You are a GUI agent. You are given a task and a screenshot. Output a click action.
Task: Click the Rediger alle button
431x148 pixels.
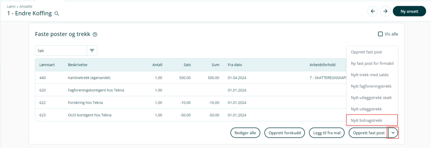point(245,133)
